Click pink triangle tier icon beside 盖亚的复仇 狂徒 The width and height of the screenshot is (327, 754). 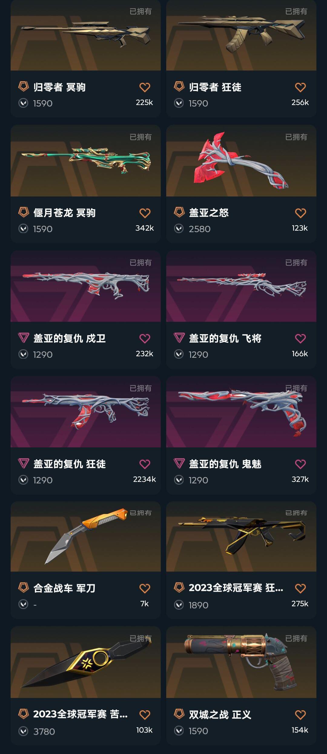pos(24,463)
